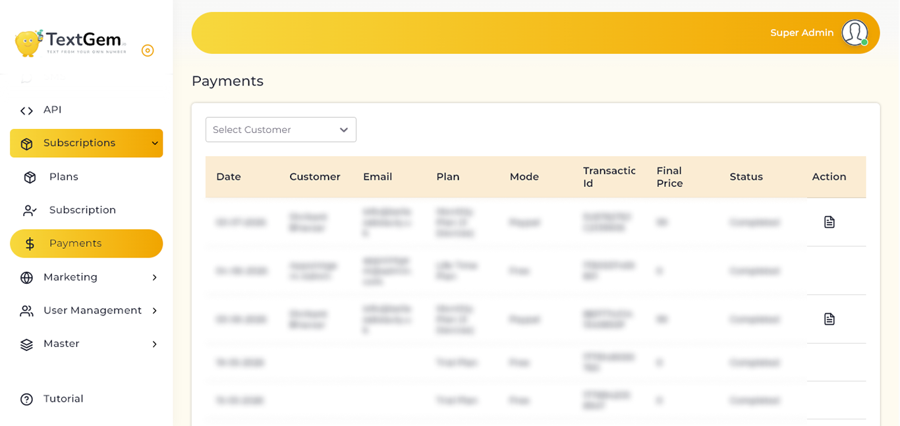The height and width of the screenshot is (426, 900).
Task: Click the API code brackets icon
Action: [26, 111]
